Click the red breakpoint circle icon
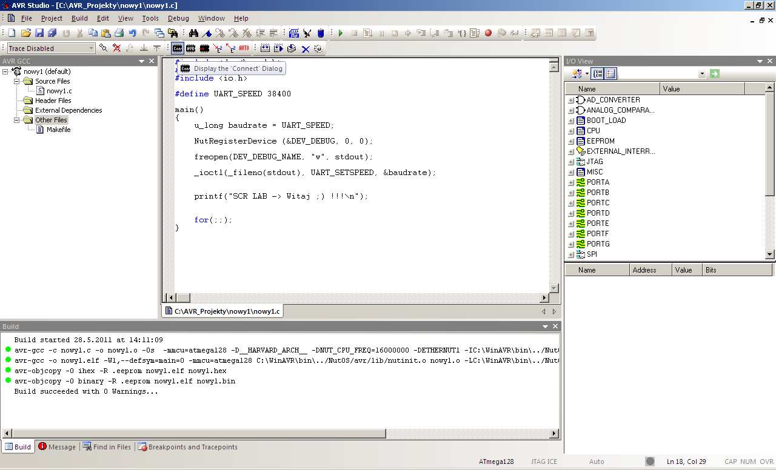The height and width of the screenshot is (470, 776). [488, 33]
